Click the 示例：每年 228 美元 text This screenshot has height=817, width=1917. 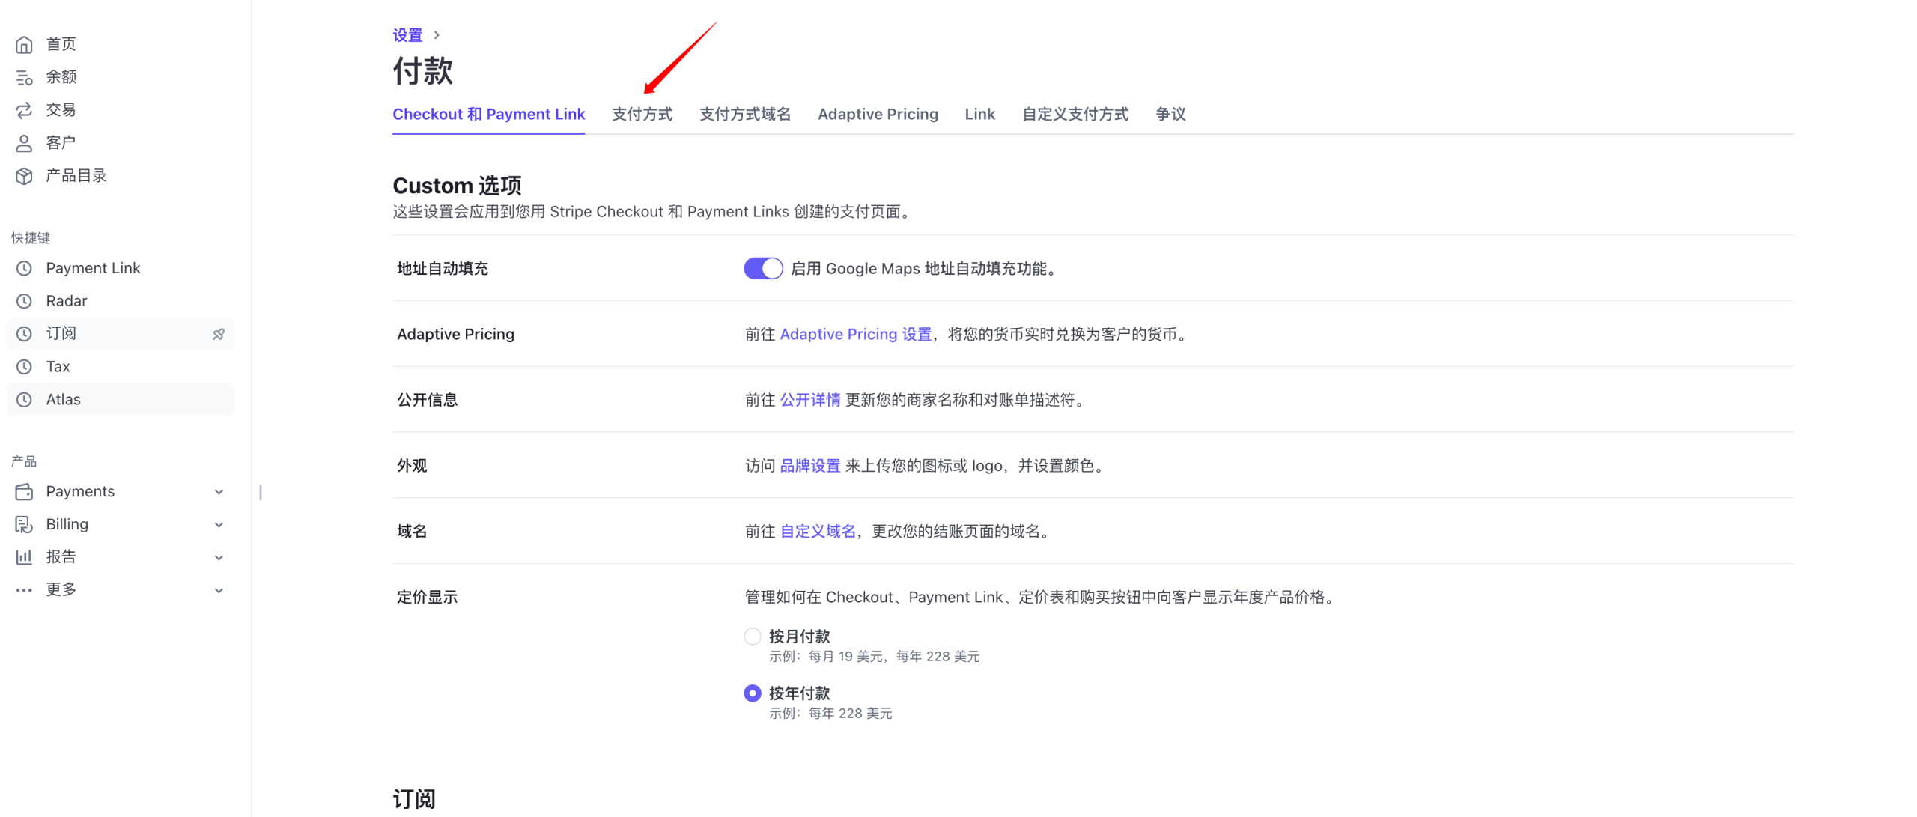click(830, 714)
